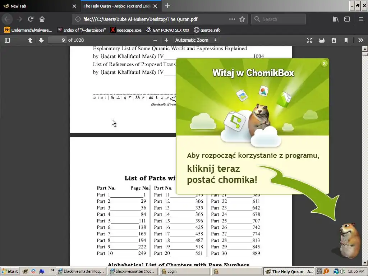The image size is (368, 276).
Task: Open the Firefox hamburger menu
Action: point(361,19)
